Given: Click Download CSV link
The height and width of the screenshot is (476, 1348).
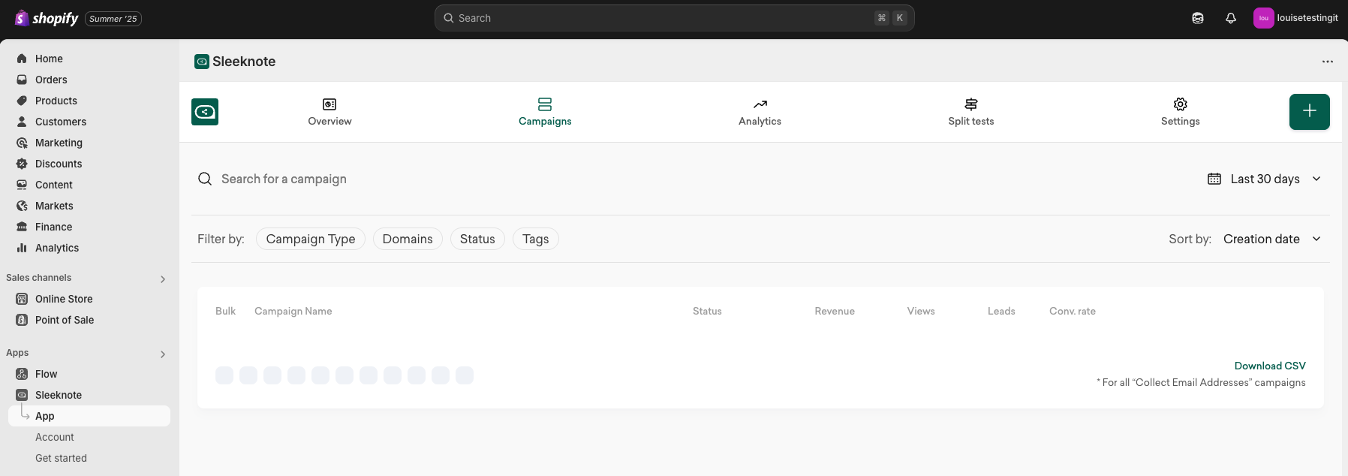Looking at the screenshot, I should coord(1270,366).
